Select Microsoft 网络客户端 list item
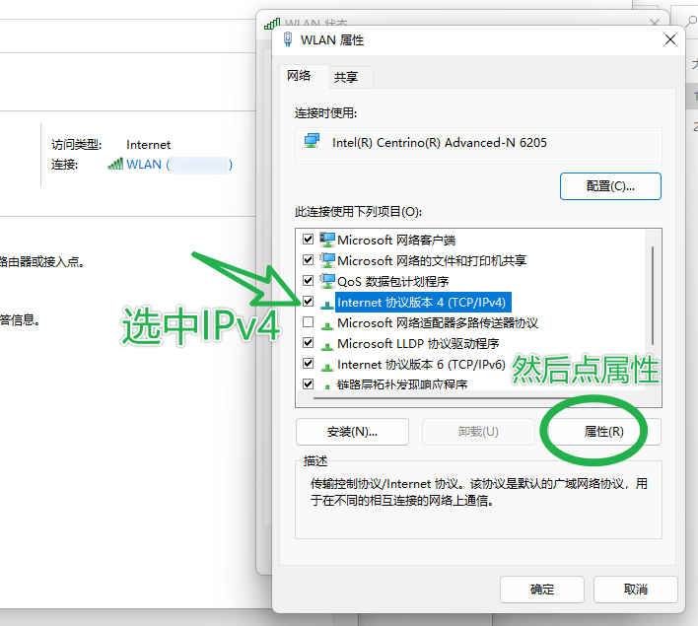Image resolution: width=698 pixels, height=626 pixels. click(396, 240)
